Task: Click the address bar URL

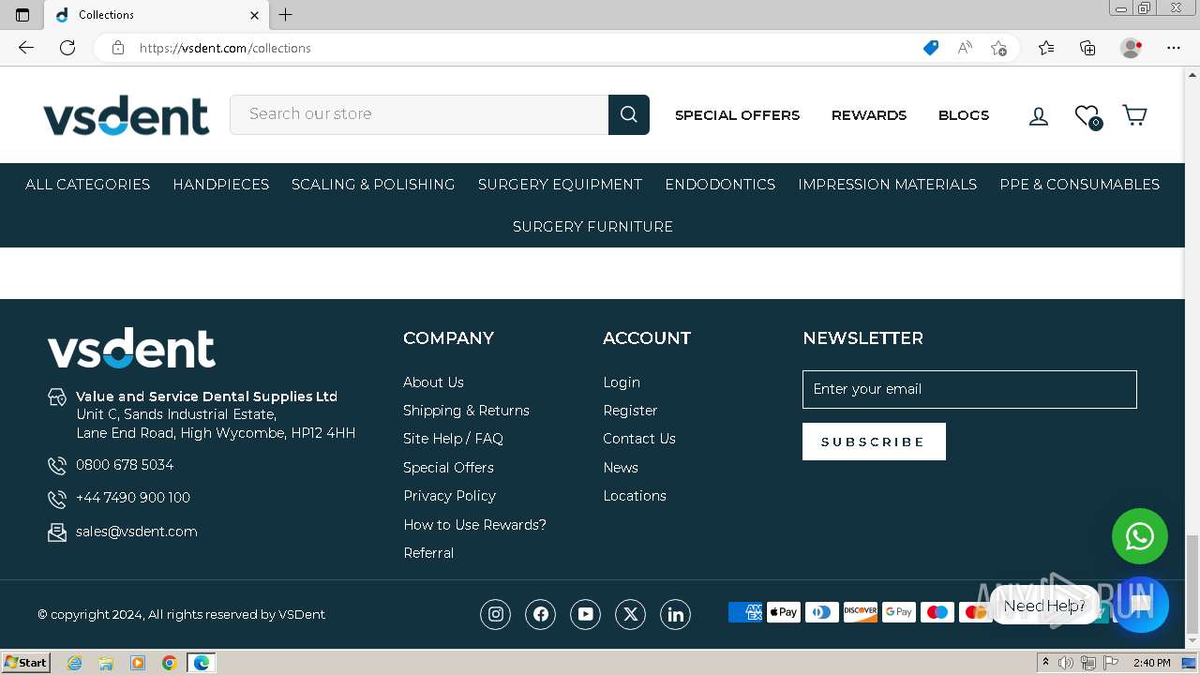Action: click(225, 48)
